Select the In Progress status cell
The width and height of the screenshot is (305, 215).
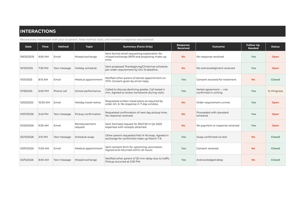(x=276, y=91)
